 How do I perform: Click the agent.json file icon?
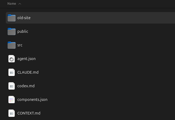click(x=12, y=59)
